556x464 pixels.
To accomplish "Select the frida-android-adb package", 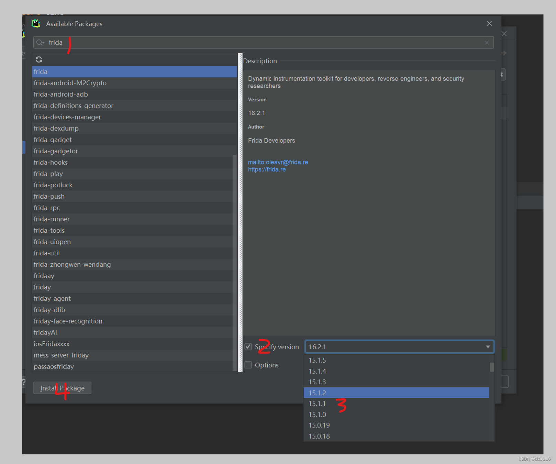I will (x=61, y=94).
